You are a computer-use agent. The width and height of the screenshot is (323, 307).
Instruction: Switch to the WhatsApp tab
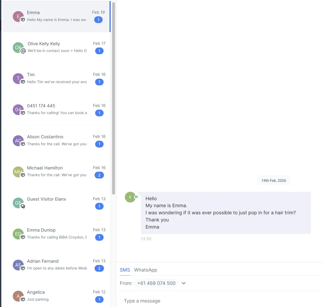(146, 270)
